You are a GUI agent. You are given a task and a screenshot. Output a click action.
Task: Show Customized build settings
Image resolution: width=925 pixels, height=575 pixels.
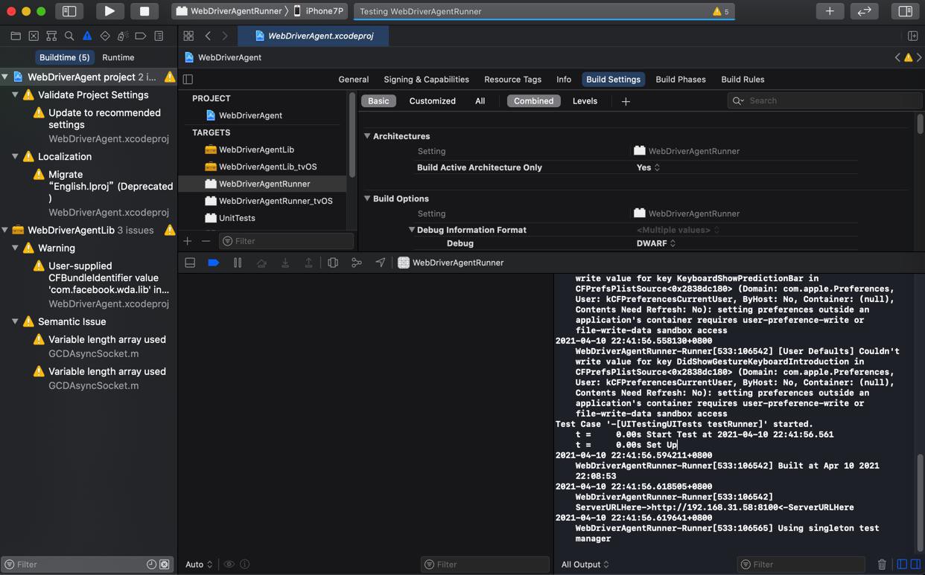[433, 101]
